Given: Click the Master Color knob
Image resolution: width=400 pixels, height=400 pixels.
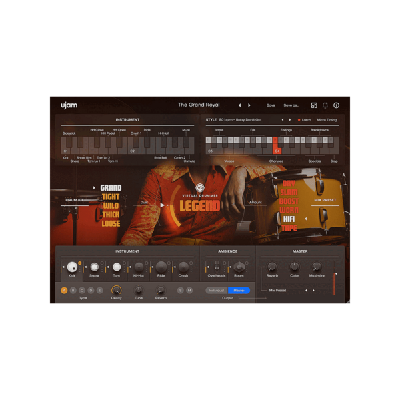Looking at the screenshot, I should 295,267.
